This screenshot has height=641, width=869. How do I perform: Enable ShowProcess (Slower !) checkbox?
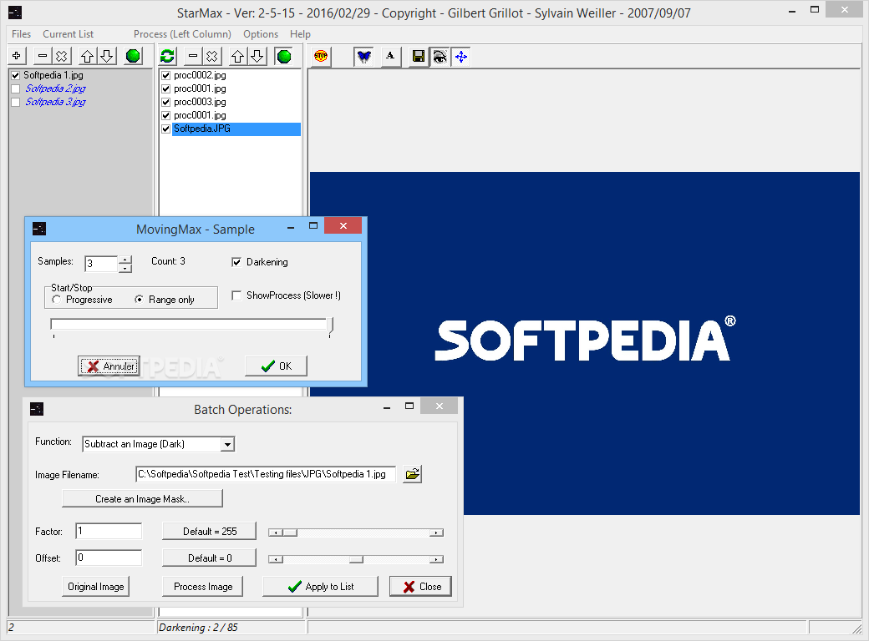click(x=236, y=295)
